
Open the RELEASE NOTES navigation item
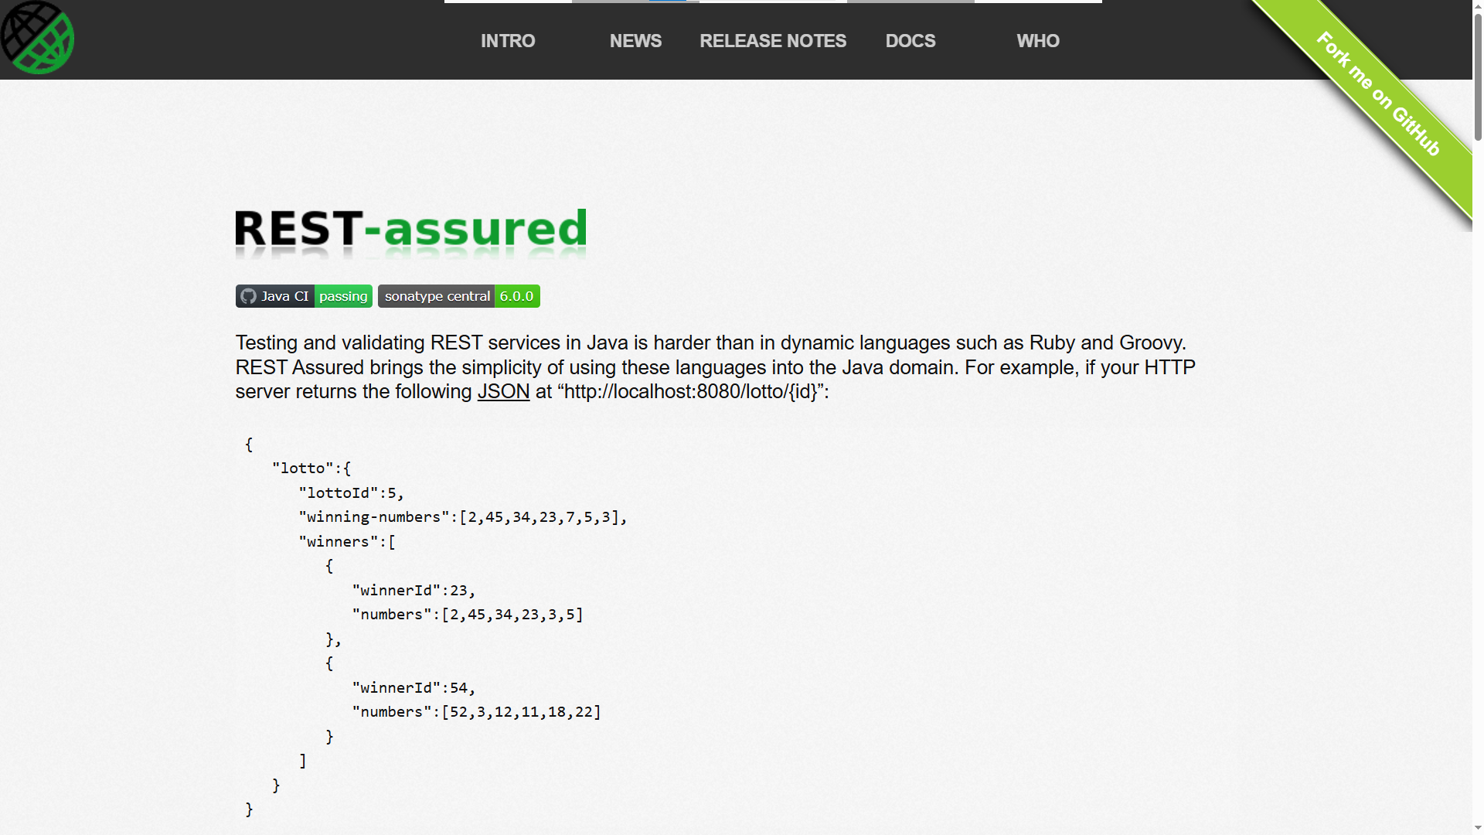click(x=773, y=41)
